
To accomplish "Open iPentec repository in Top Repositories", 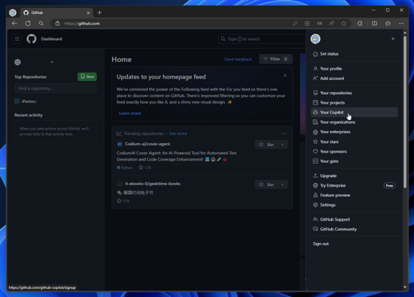I will (x=29, y=101).
